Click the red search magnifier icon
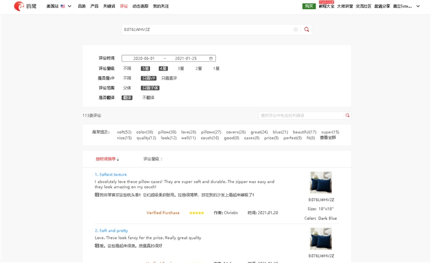This screenshot has width=431, height=263. click(x=306, y=29)
